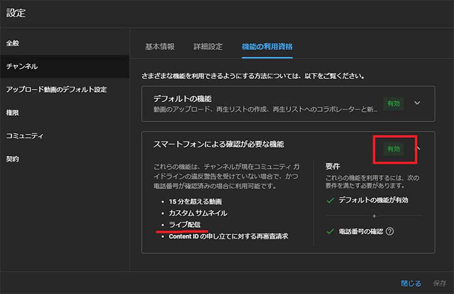Click the checkmark beside 電話番号の確認
The width and height of the screenshot is (454, 294).
[x=330, y=231]
